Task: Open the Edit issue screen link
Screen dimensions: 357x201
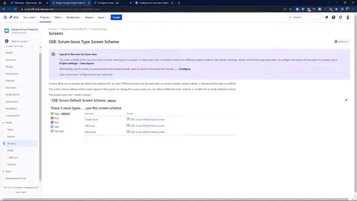Action: coord(147,126)
